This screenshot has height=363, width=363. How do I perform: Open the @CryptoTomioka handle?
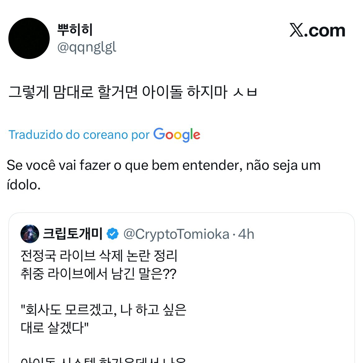(176, 234)
